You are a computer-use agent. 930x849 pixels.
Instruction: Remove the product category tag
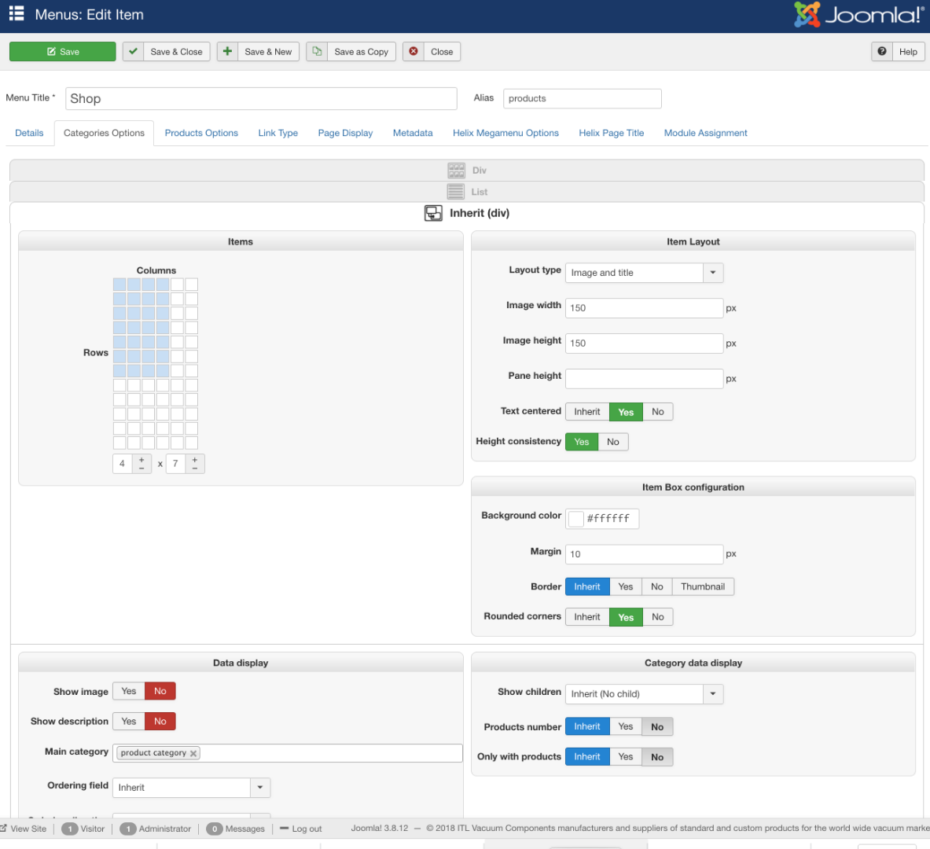[x=193, y=753]
